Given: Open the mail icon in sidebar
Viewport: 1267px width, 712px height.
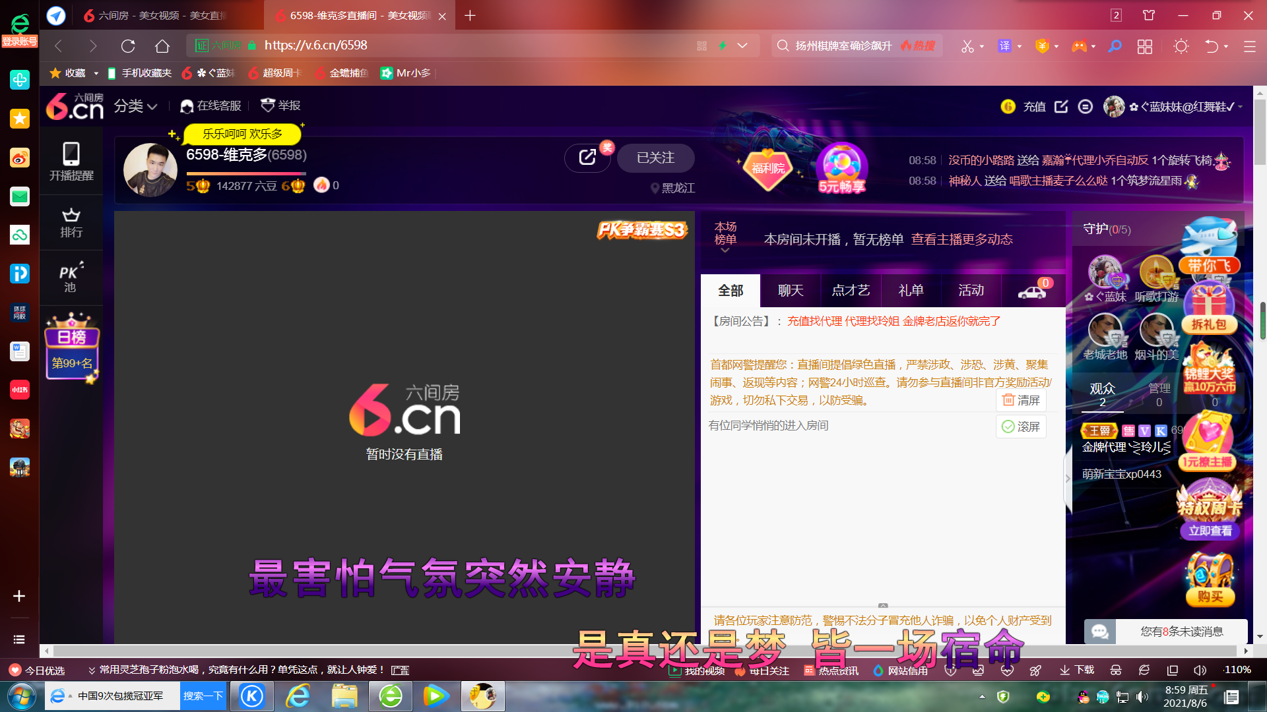Looking at the screenshot, I should [20, 196].
